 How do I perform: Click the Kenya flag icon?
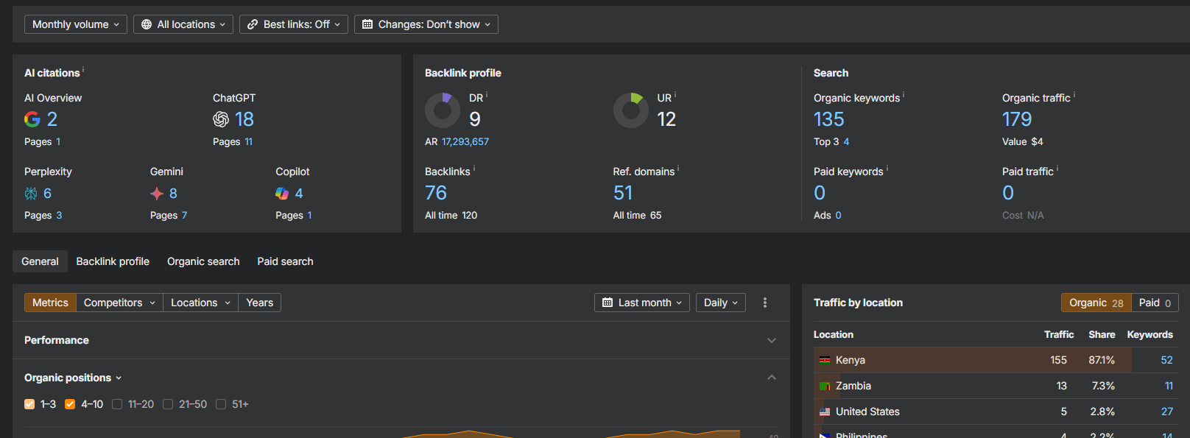pyautogui.click(x=825, y=360)
